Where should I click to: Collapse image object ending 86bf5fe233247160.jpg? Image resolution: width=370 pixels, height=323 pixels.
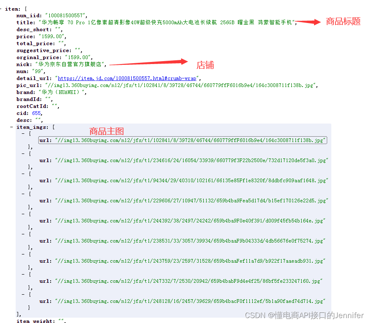pyautogui.click(x=23, y=274)
